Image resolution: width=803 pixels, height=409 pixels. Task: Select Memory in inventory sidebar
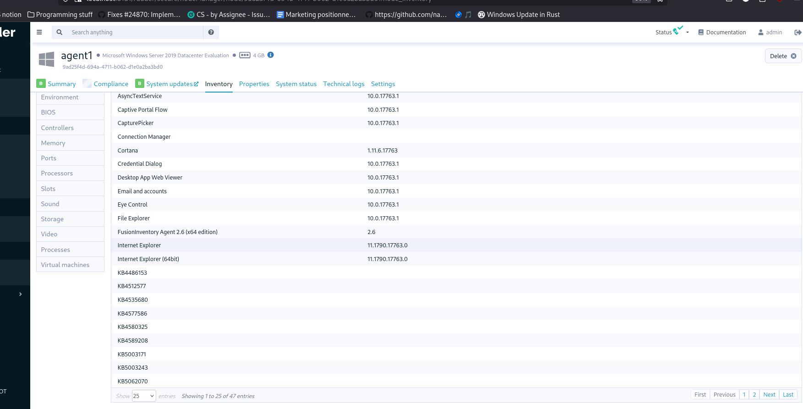[70, 143]
